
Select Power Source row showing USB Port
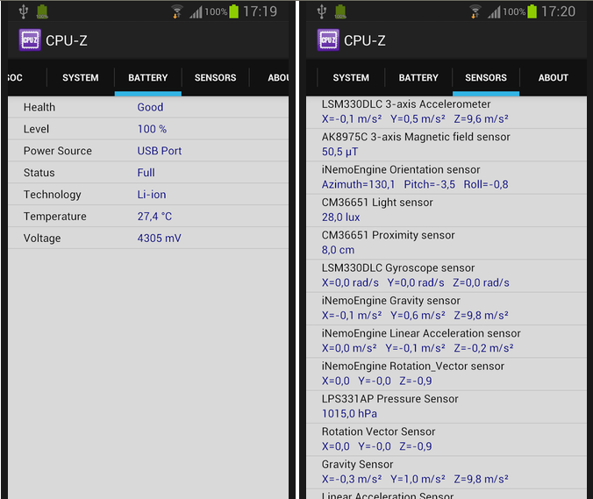pos(148,151)
